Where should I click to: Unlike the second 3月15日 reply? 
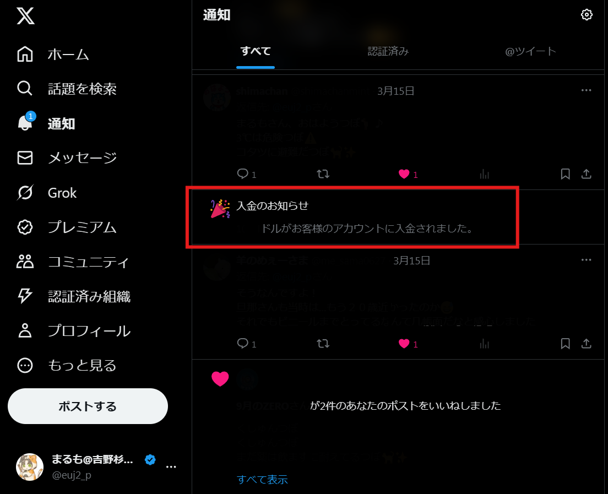coord(404,344)
